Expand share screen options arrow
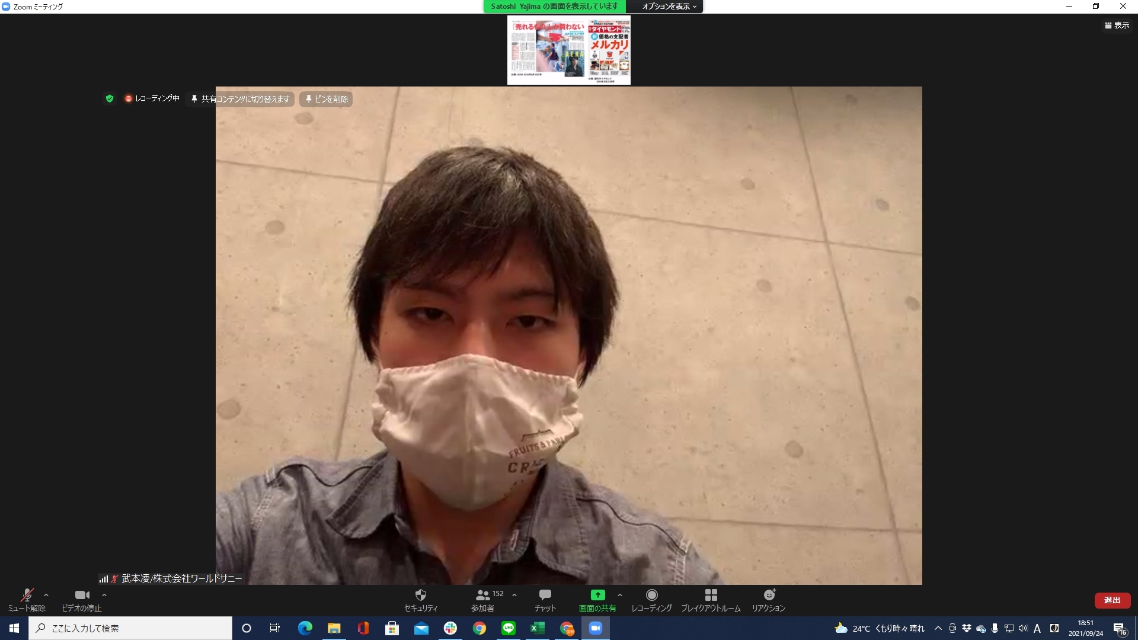This screenshot has width=1138, height=640. click(620, 595)
